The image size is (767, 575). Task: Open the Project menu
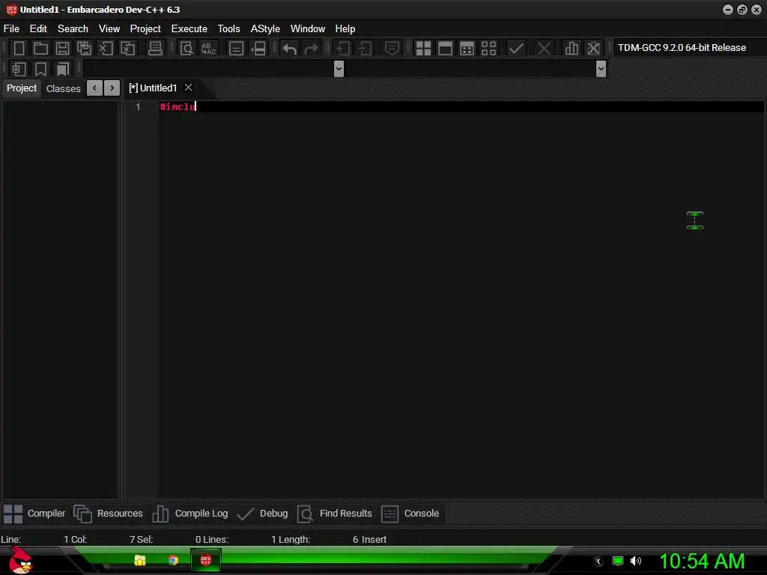(145, 29)
